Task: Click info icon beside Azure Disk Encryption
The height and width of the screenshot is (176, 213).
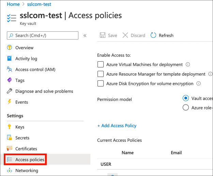Action: coord(198,83)
